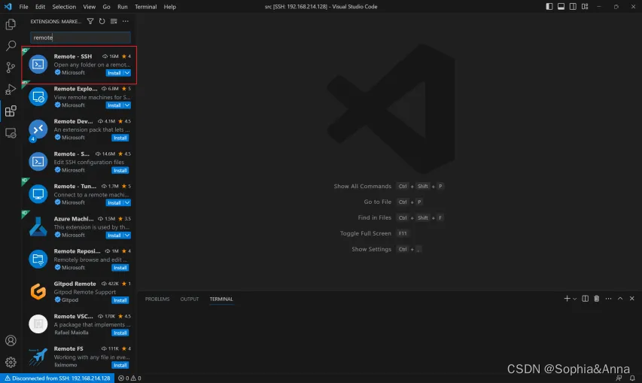Expand Remote Explorer install options arrow
This screenshot has height=383, width=642.
(x=127, y=105)
